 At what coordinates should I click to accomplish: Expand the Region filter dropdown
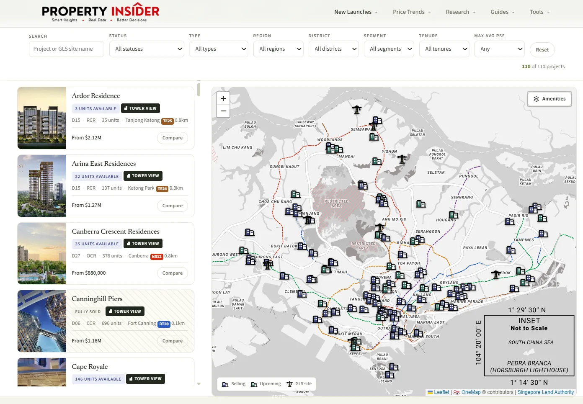(279, 49)
